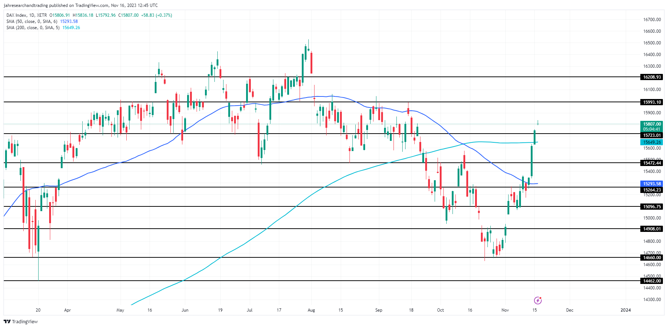
Task: Click the countdown timer 05:04:41 label
Action: pos(652,129)
